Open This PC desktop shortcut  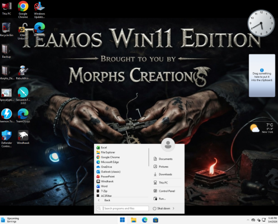tap(7, 8)
